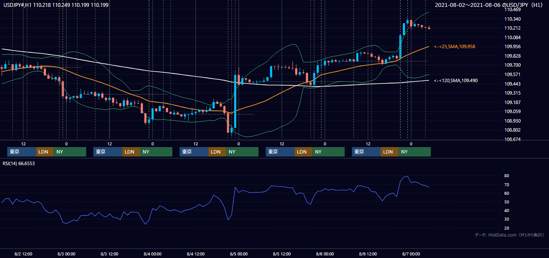Screen dimensions: 549x258
Task: Select the 8/4 00:00 time axis label
Action: pyautogui.click(x=152, y=254)
